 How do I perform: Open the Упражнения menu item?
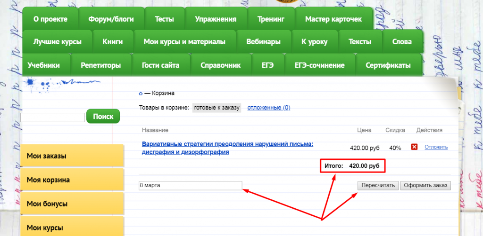click(x=216, y=19)
